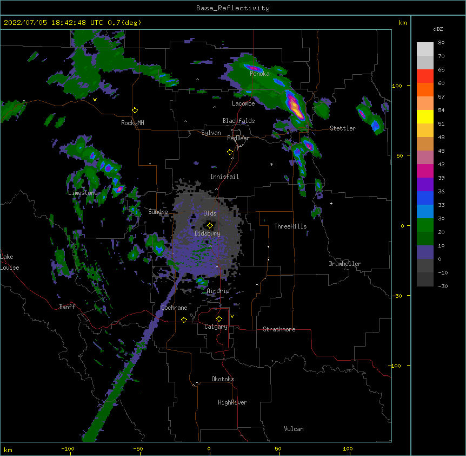Select the Airdrie label
The height and width of the screenshot is (456, 466).
pyautogui.click(x=218, y=291)
